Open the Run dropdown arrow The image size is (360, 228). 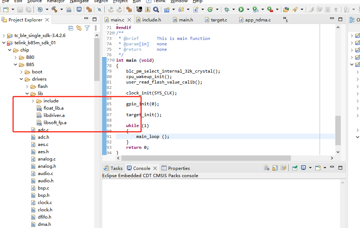coord(248,9)
